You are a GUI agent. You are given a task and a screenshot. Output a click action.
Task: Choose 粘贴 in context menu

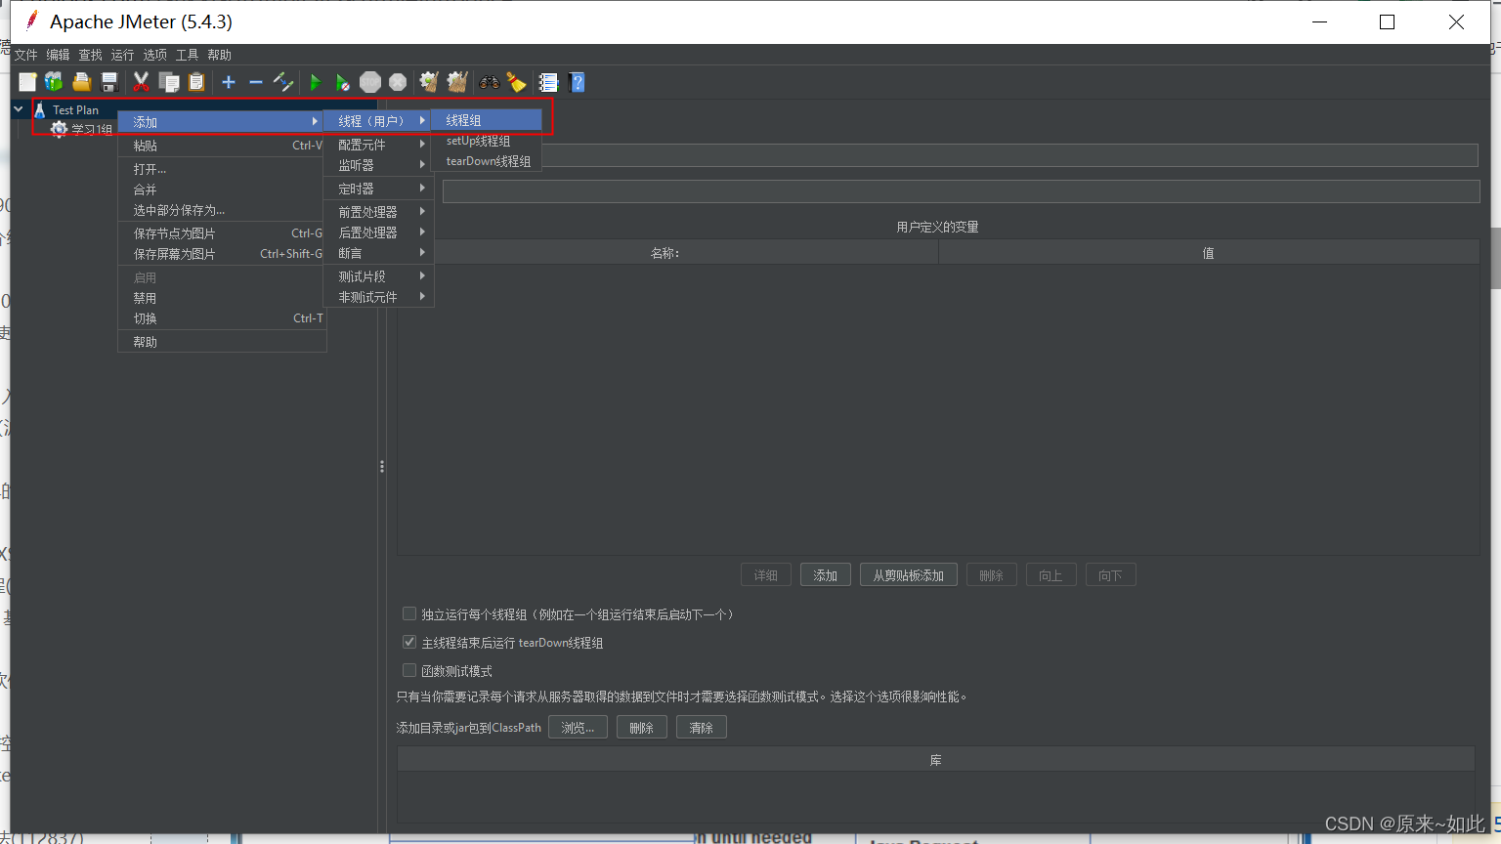[x=223, y=146]
